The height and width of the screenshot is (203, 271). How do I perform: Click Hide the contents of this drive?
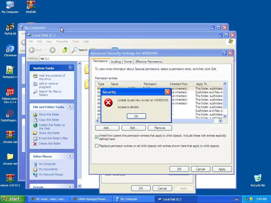pyautogui.click(x=52, y=77)
